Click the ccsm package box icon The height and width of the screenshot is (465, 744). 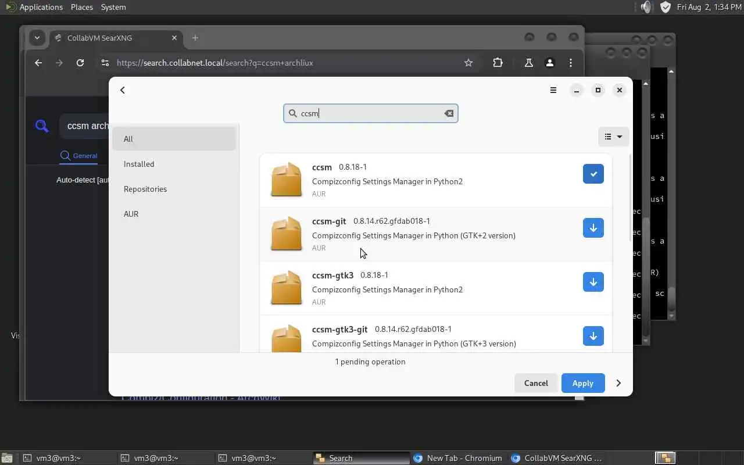(287, 180)
